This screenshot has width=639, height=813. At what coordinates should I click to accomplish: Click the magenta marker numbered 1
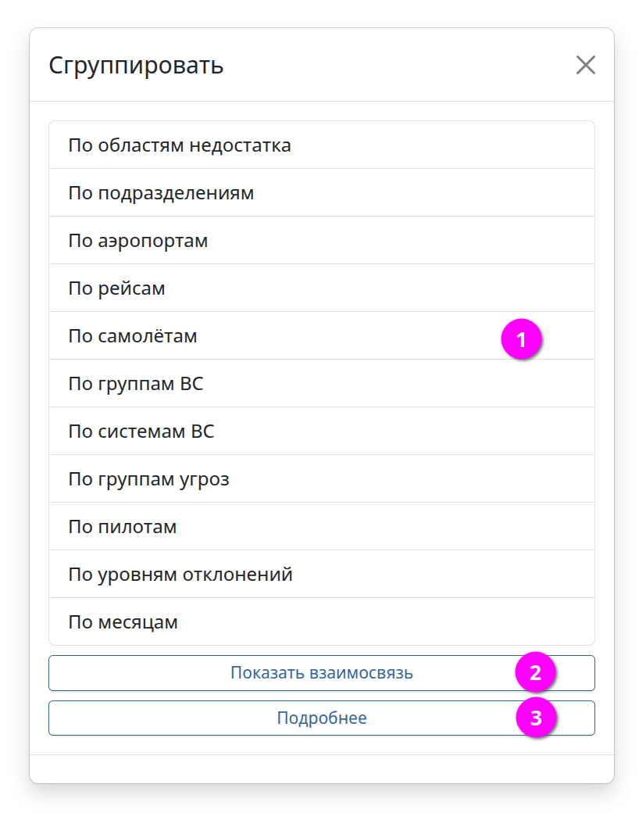point(521,340)
